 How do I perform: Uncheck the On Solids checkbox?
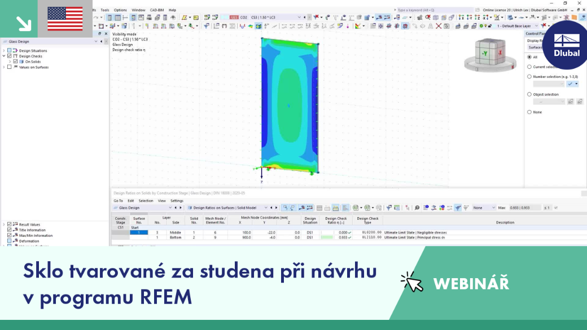15,61
